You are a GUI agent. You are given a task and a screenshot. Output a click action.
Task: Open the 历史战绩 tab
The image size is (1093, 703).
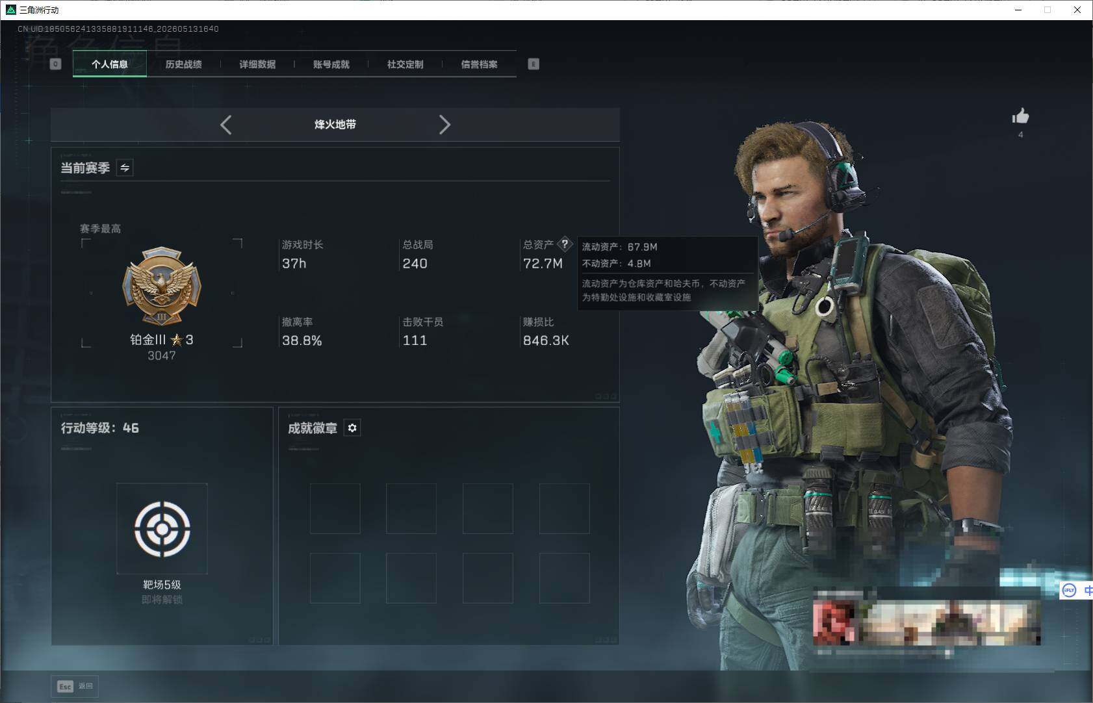(183, 64)
